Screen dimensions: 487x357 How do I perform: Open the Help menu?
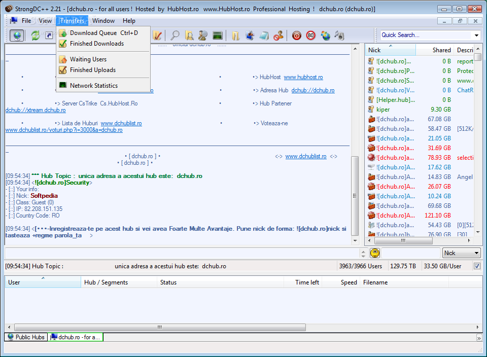click(x=129, y=21)
